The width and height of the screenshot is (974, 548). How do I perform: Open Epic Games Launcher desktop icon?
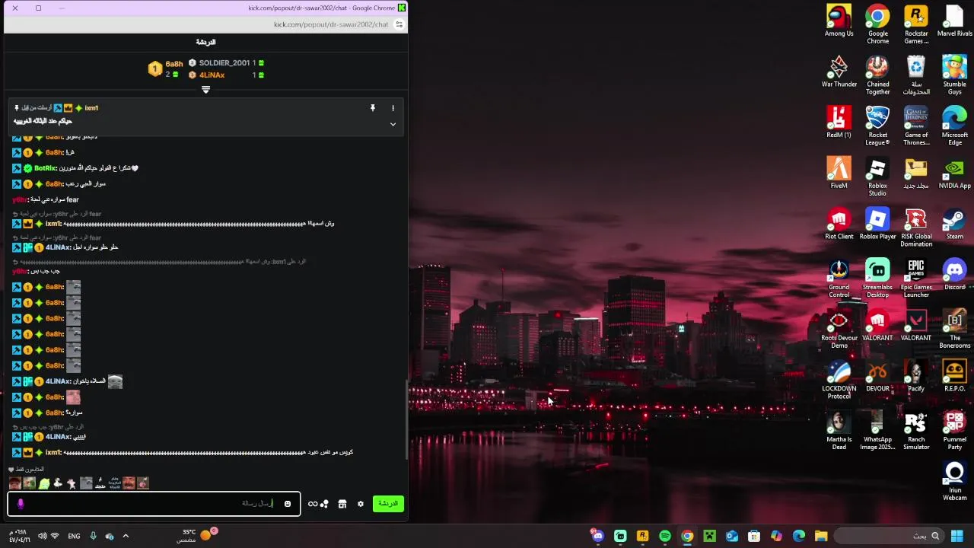(x=916, y=279)
